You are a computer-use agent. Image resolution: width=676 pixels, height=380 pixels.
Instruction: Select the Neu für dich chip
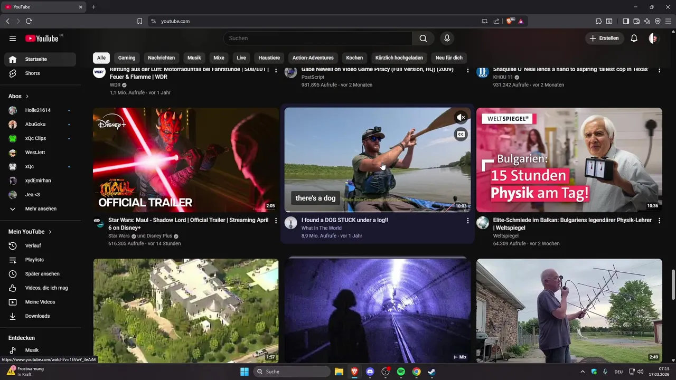(x=449, y=58)
